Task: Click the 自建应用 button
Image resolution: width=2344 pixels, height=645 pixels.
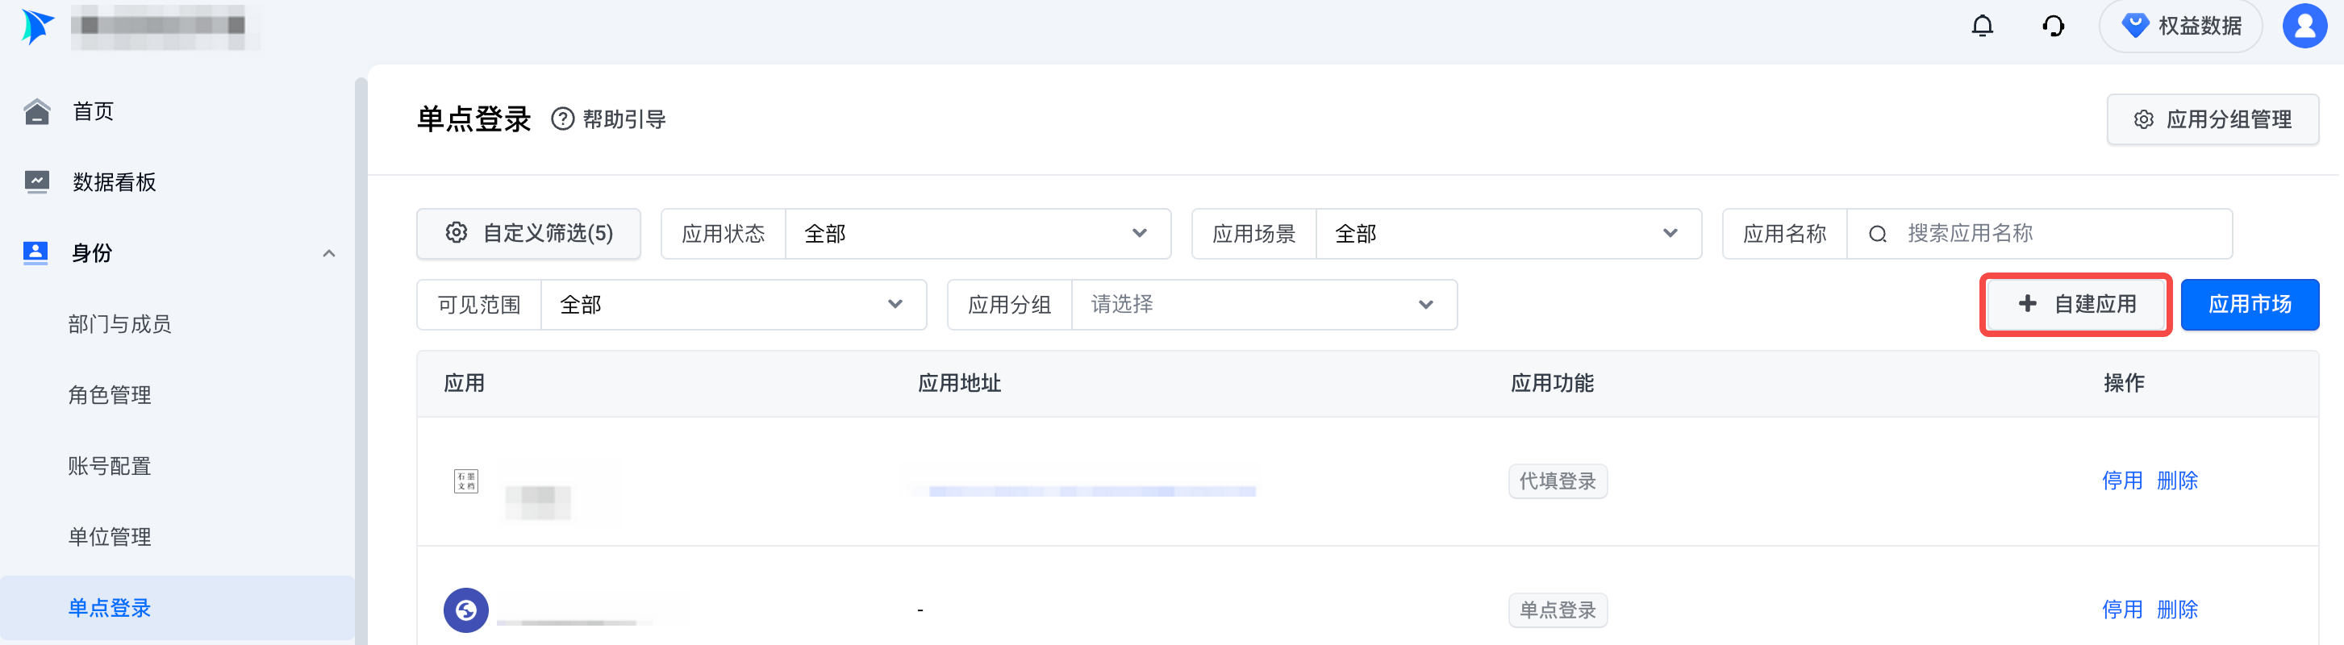Action: click(2075, 305)
